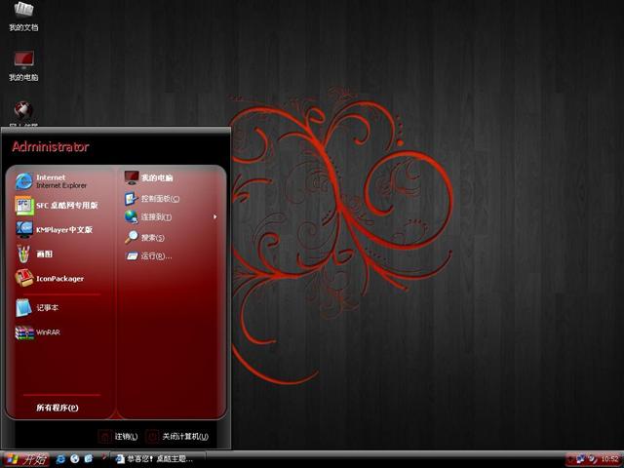This screenshot has height=468, width=624.
Task: Click the third quick launch icon
Action: (x=88, y=459)
